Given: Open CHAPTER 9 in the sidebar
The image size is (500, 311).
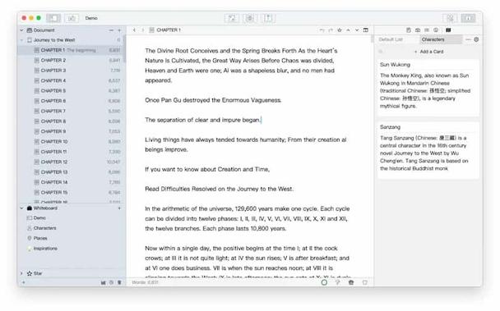Looking at the screenshot, I should tap(71, 131).
